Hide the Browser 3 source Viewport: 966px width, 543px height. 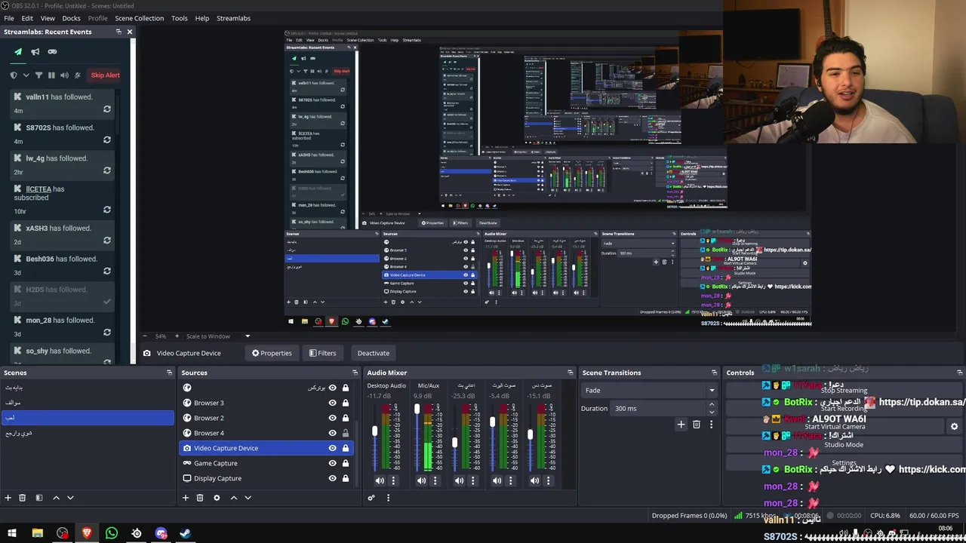332,403
